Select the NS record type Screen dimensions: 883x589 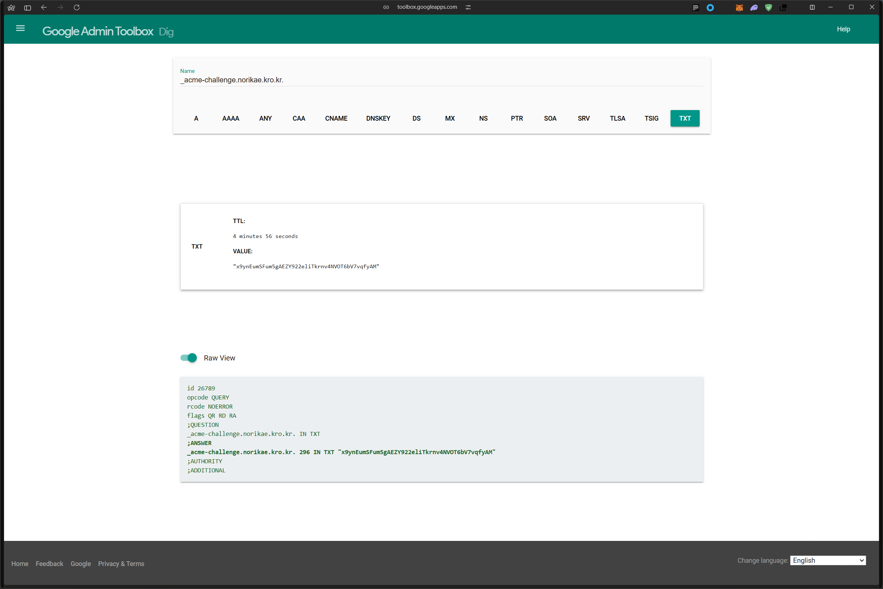(x=483, y=118)
